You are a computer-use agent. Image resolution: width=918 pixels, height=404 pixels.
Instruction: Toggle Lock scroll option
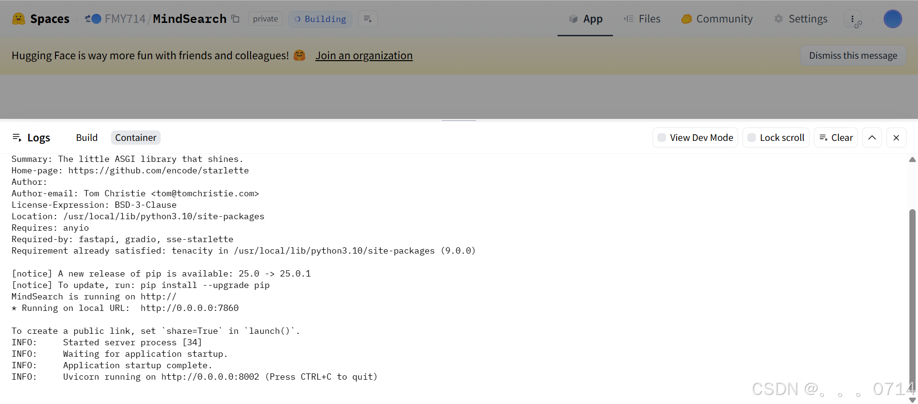776,138
